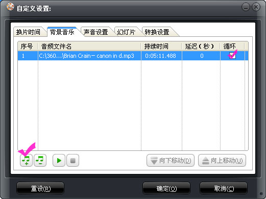Switch to the 换片时间 tab
The image size is (266, 199).
[x=28, y=32]
